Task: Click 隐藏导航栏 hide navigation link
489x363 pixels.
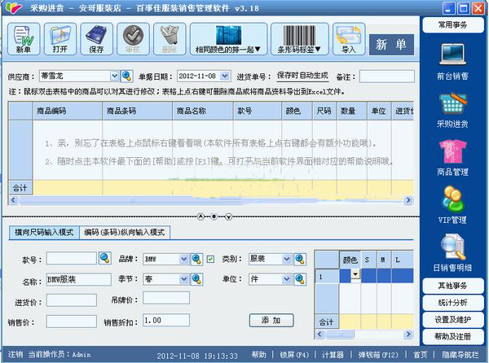Action: (x=460, y=355)
